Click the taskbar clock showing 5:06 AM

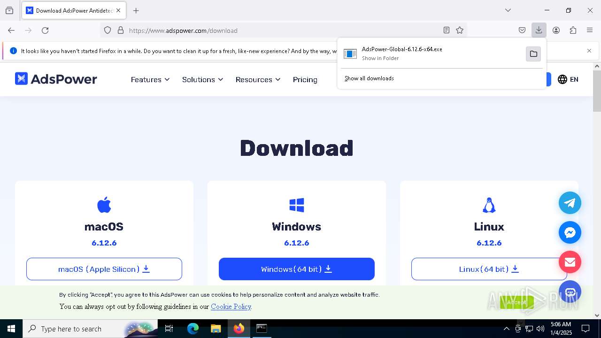561,329
